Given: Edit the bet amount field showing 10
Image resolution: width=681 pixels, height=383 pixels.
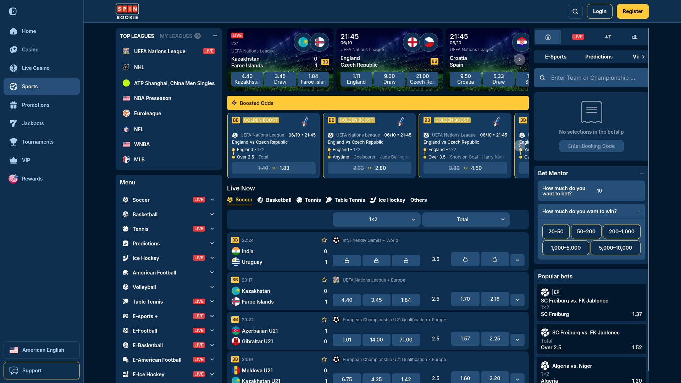Looking at the screenshot, I should point(619,191).
